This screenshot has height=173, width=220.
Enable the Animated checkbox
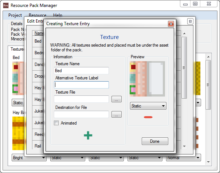click(x=56, y=123)
